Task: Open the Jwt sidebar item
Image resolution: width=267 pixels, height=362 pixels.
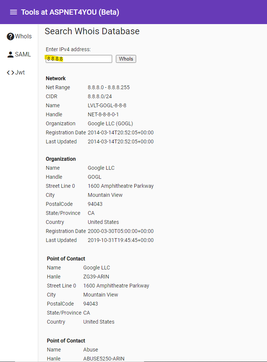Action: point(16,73)
